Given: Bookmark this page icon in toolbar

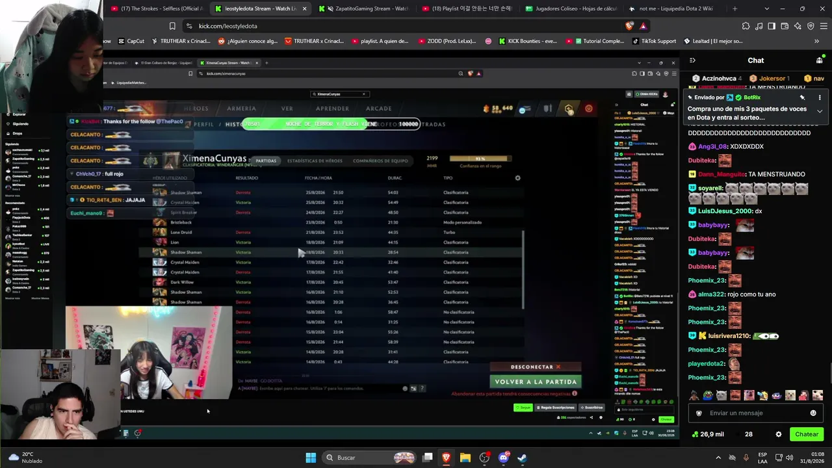Looking at the screenshot, I should 172,26.
